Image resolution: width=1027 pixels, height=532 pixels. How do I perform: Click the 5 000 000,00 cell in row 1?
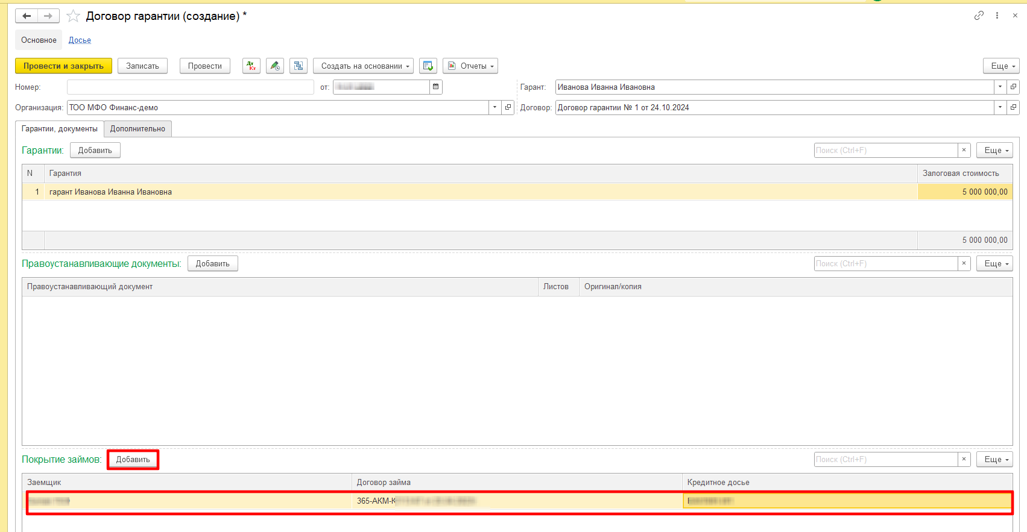pyautogui.click(x=965, y=192)
